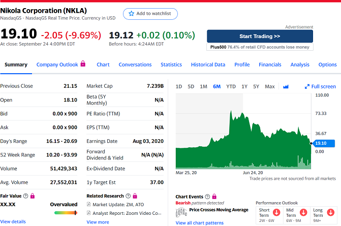
Task: Click the 52 Week Range value
Action: (x=62, y=155)
